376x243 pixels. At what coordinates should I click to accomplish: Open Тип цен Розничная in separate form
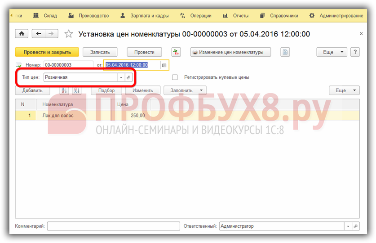pos(129,77)
